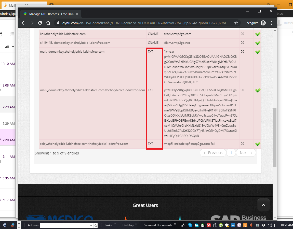Click the Incognito profile icon
Image resolution: width=293 pixels, height=229 pixels.
pos(263,23)
